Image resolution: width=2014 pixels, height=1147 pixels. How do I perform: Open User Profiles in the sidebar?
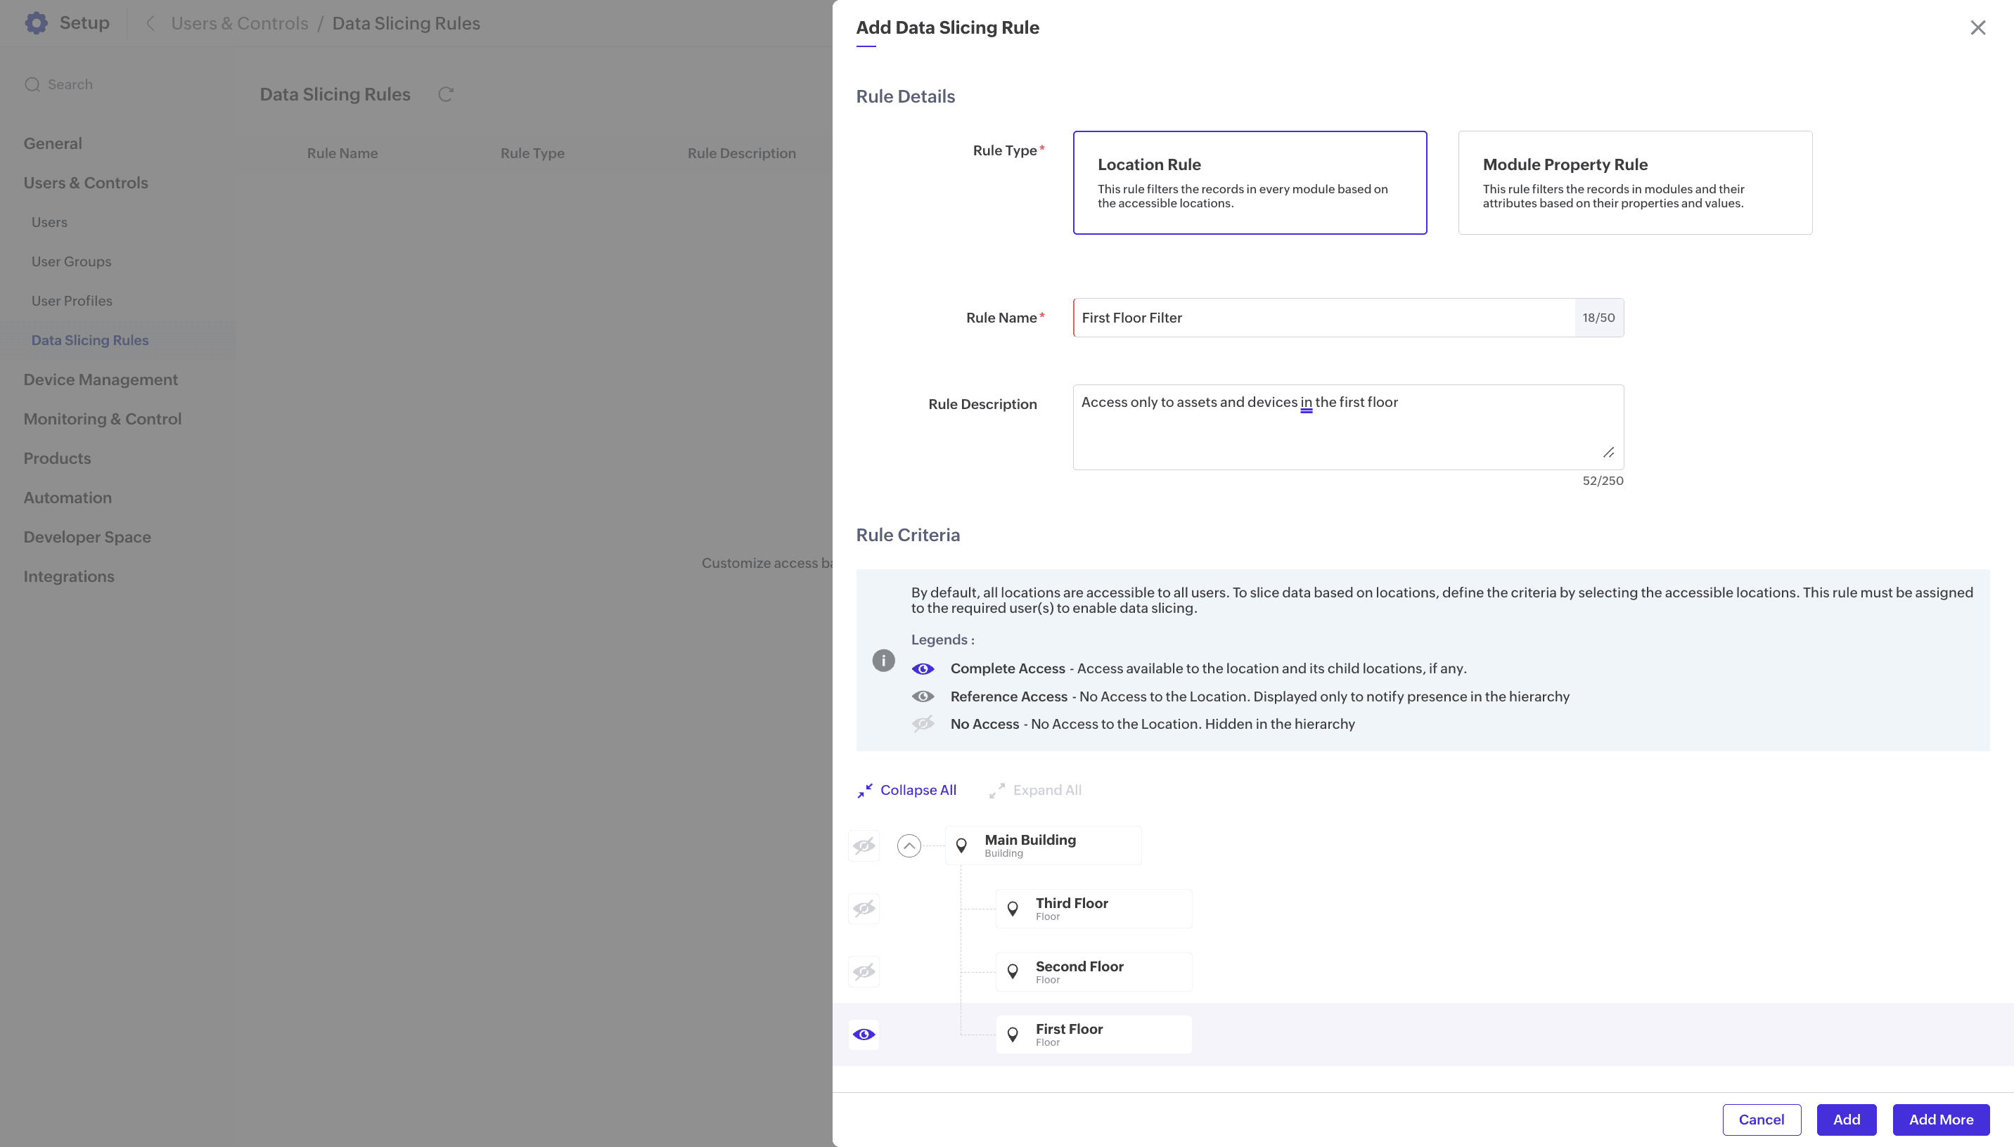[72, 301]
